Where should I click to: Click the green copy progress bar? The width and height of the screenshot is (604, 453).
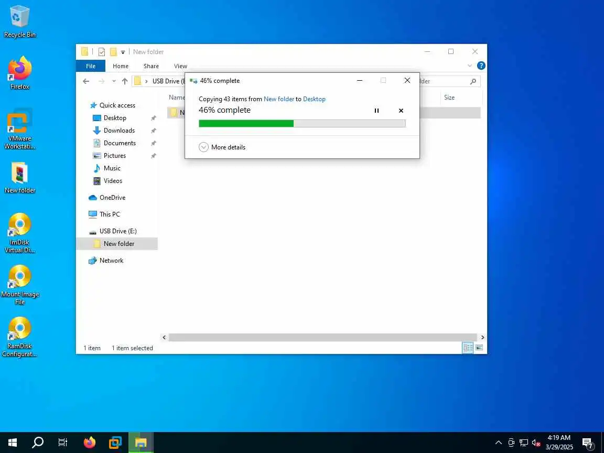[302, 123]
